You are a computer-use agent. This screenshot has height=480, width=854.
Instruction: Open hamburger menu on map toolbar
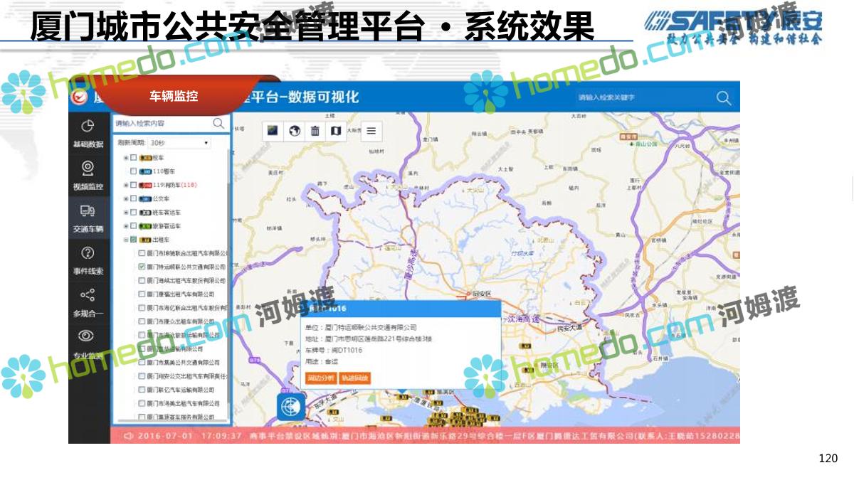371,131
